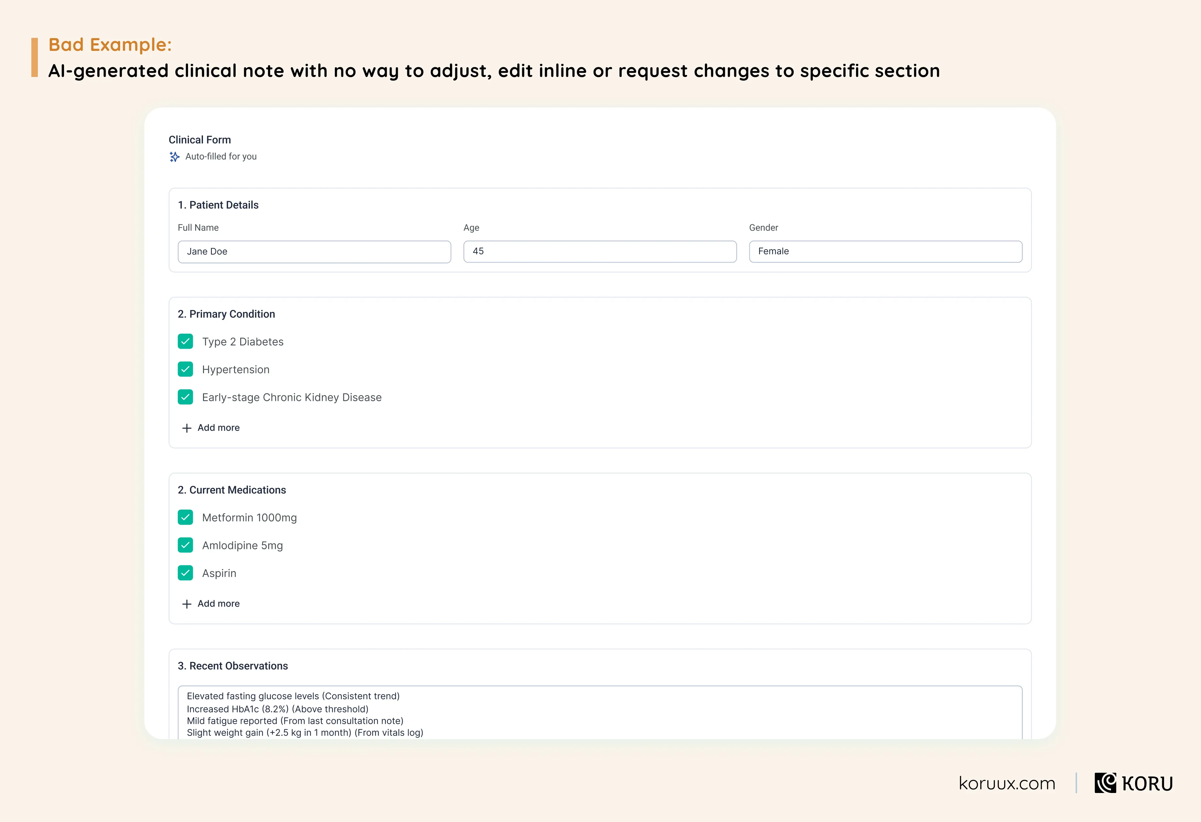Uncheck Early-stage Chronic Kidney Disease

pos(185,397)
